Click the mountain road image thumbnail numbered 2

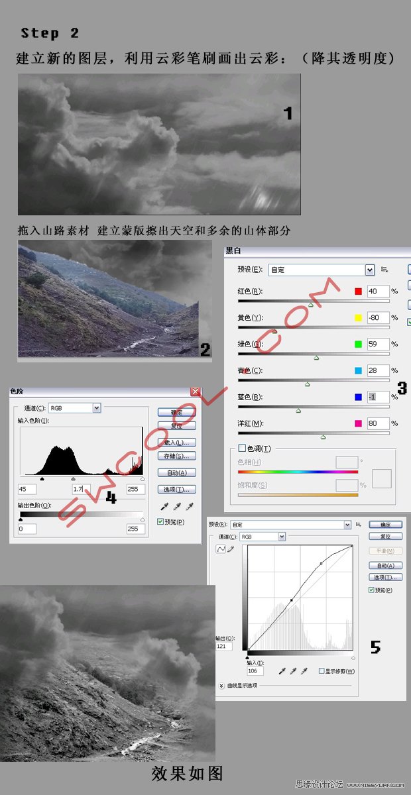coord(115,299)
